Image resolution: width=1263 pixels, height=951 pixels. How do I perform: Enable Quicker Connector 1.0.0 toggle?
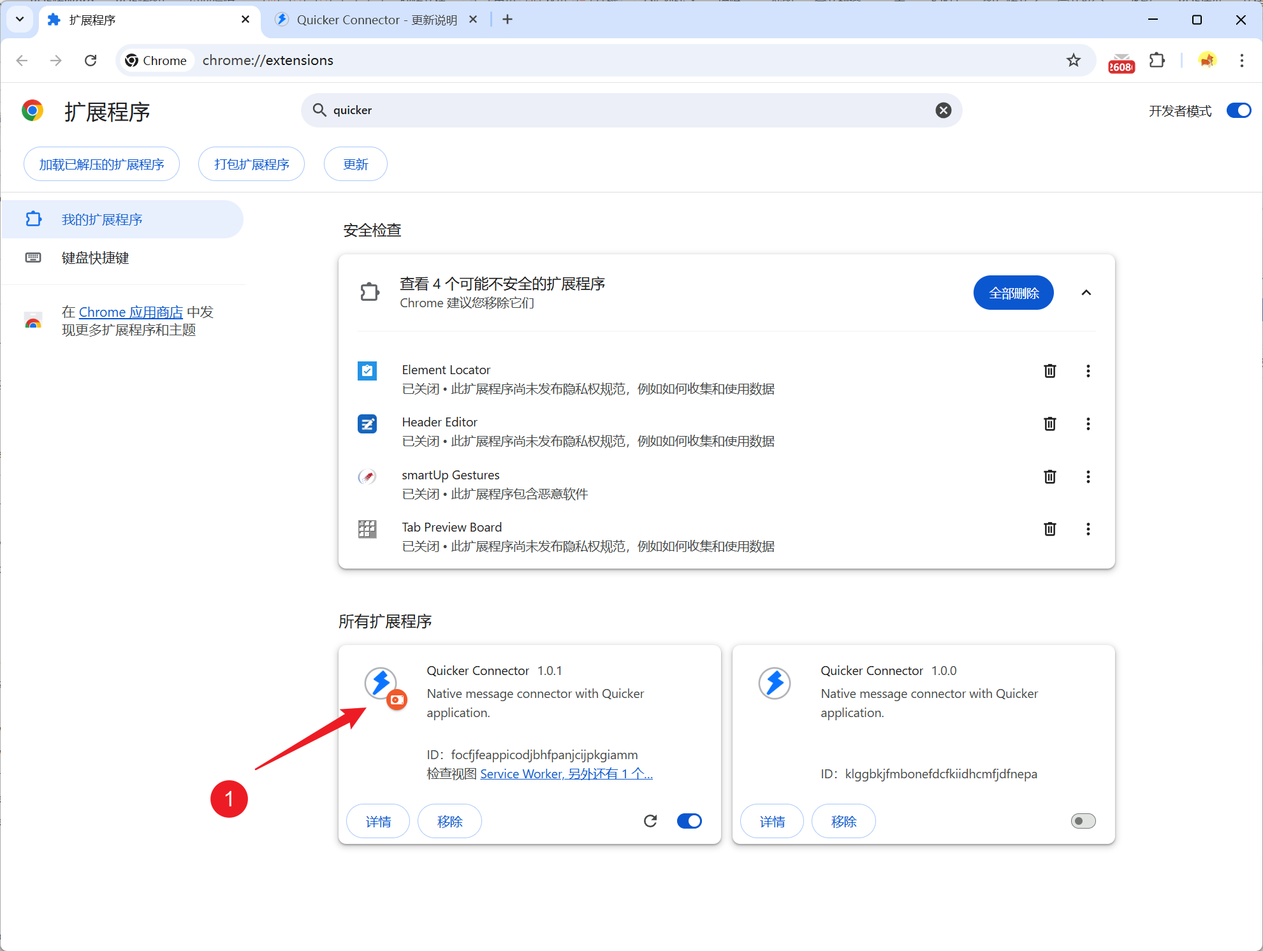click(x=1083, y=821)
